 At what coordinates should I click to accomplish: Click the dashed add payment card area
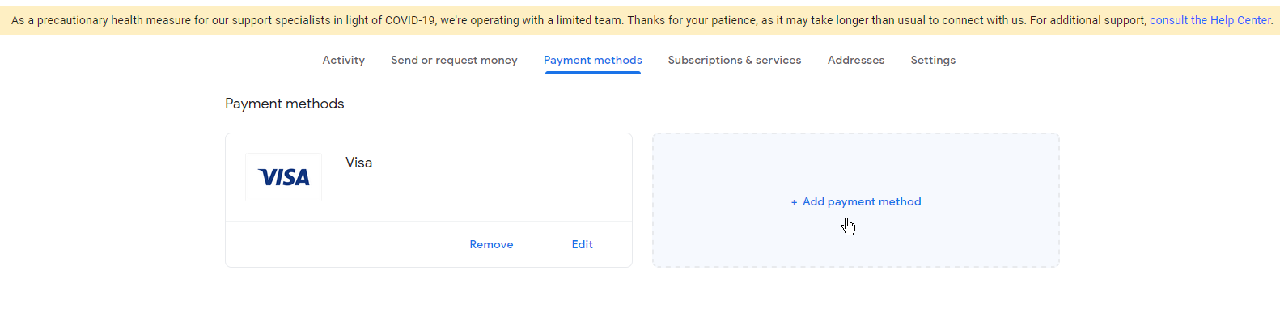point(856,200)
